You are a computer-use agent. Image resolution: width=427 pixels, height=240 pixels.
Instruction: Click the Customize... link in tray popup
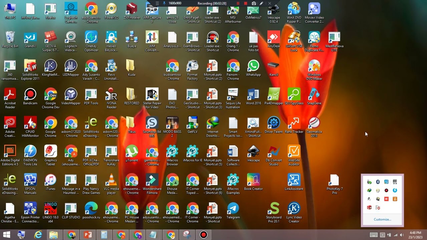tap(382, 219)
